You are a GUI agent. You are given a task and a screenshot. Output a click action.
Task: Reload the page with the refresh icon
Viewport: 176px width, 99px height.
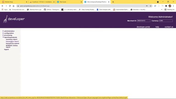pos(10,6)
